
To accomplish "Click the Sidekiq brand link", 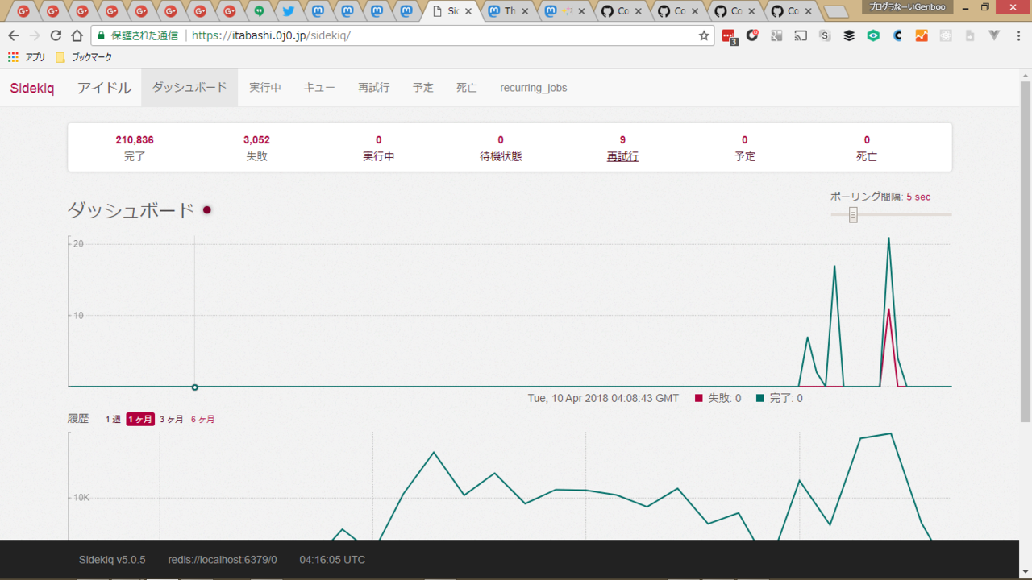I will [x=32, y=88].
